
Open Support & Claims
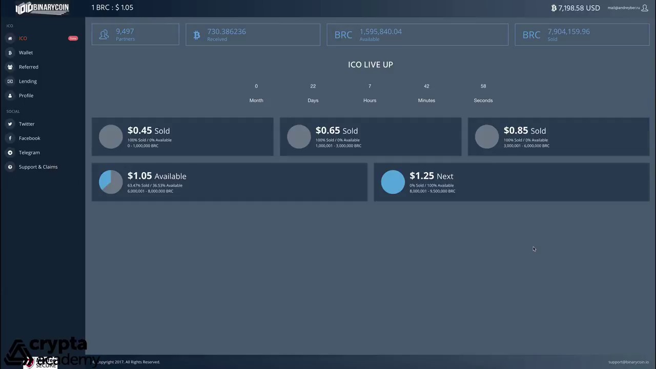pyautogui.click(x=38, y=167)
